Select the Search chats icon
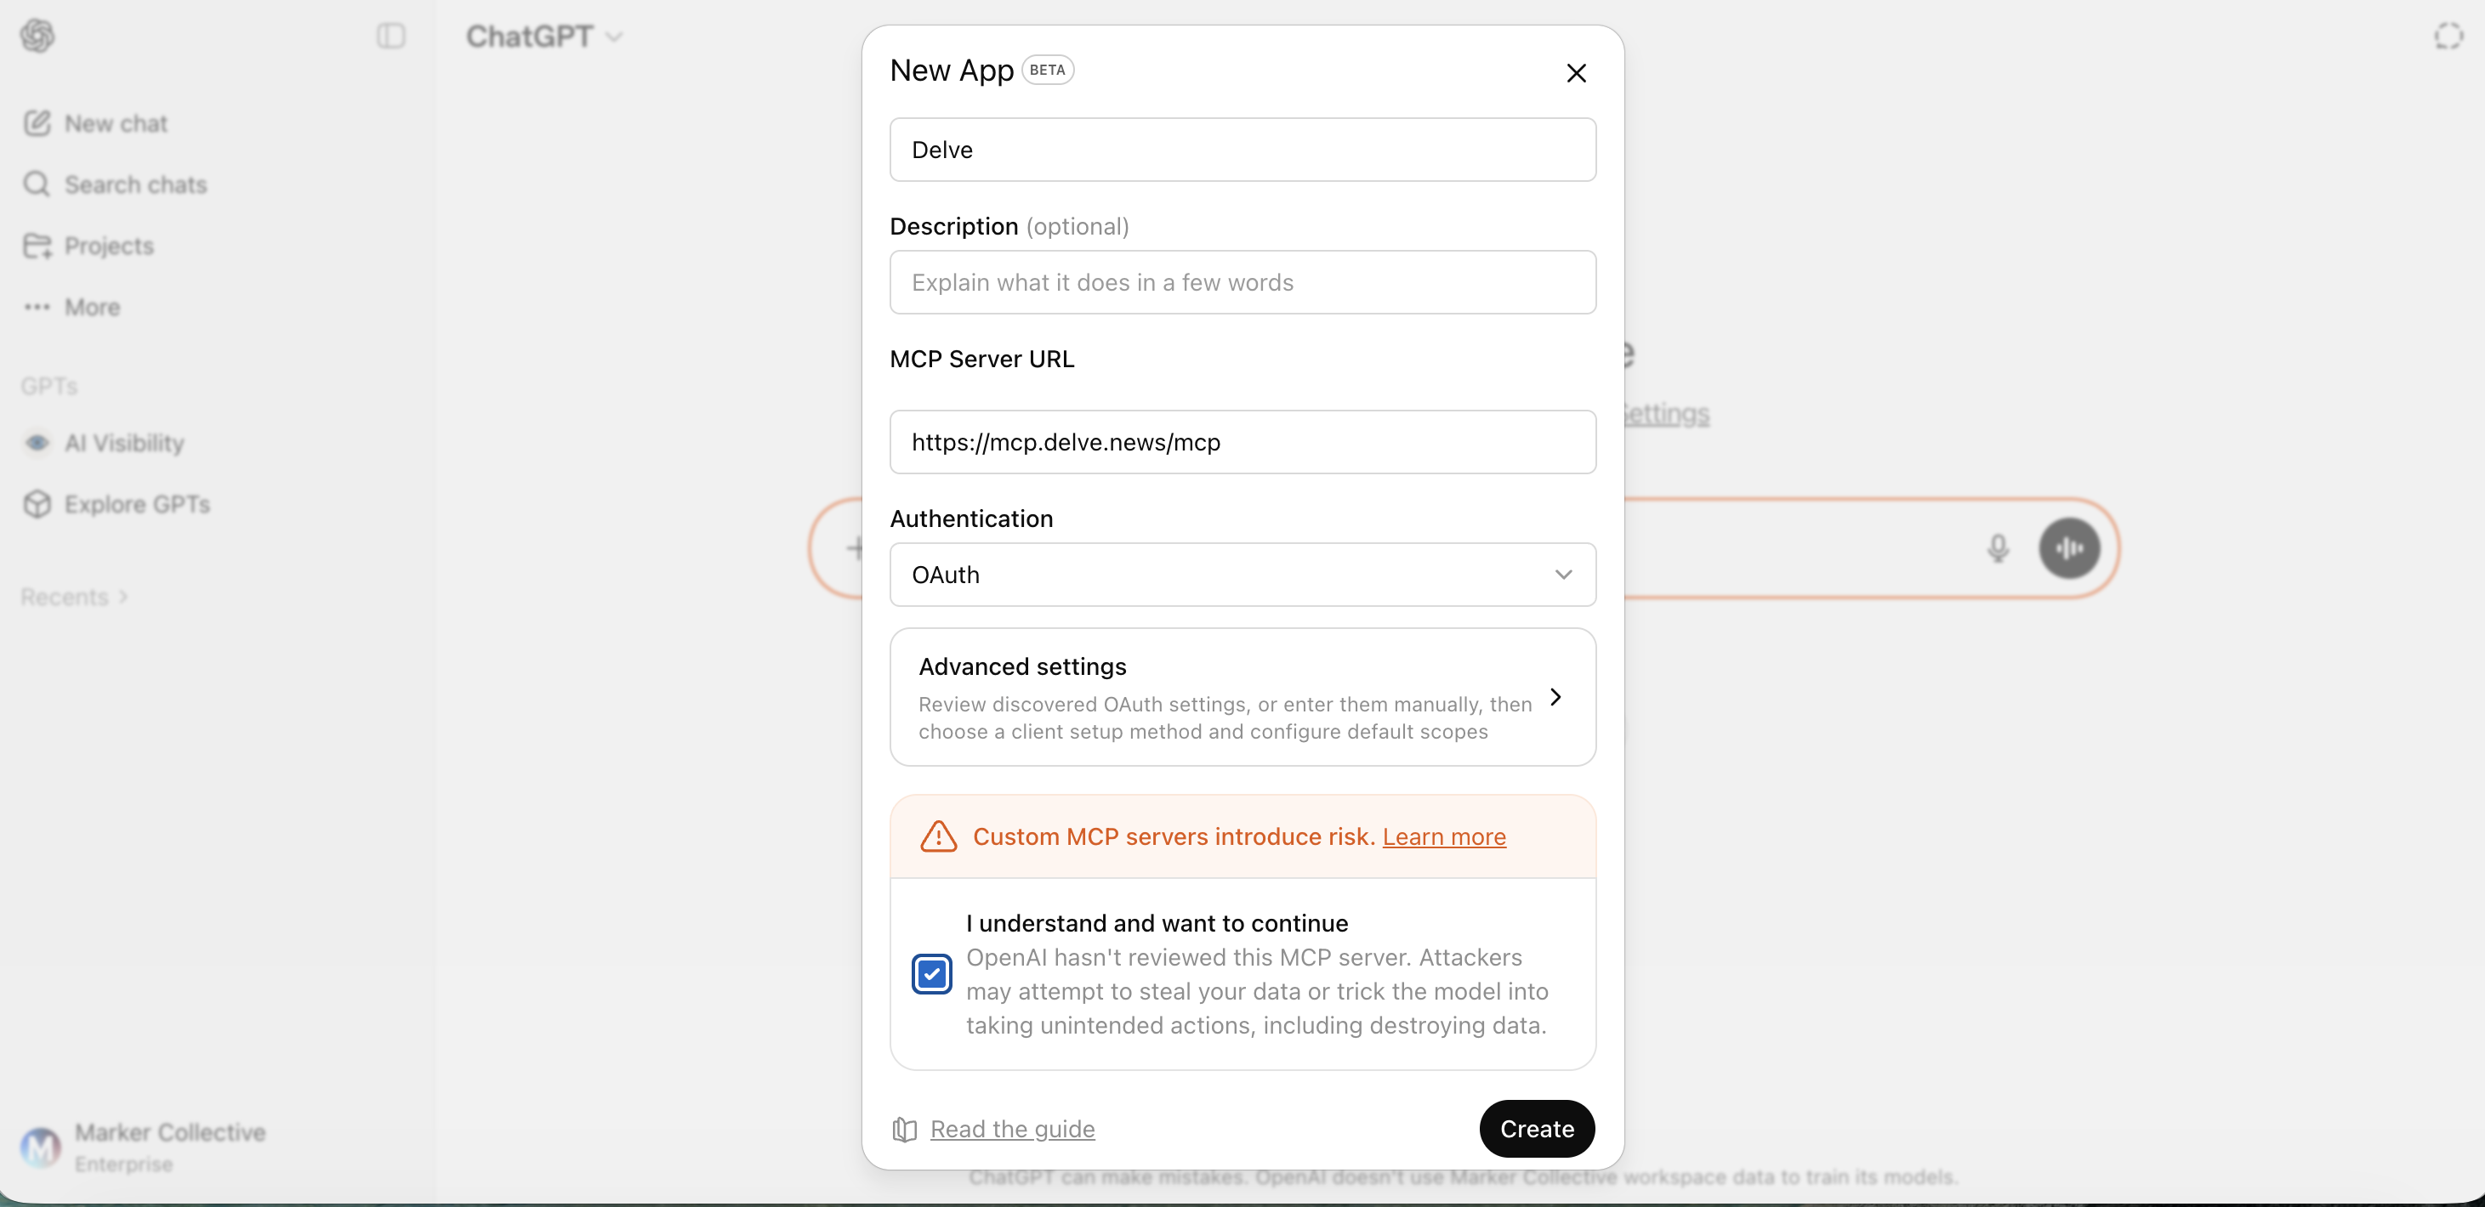The height and width of the screenshot is (1207, 2485). pos(37,183)
